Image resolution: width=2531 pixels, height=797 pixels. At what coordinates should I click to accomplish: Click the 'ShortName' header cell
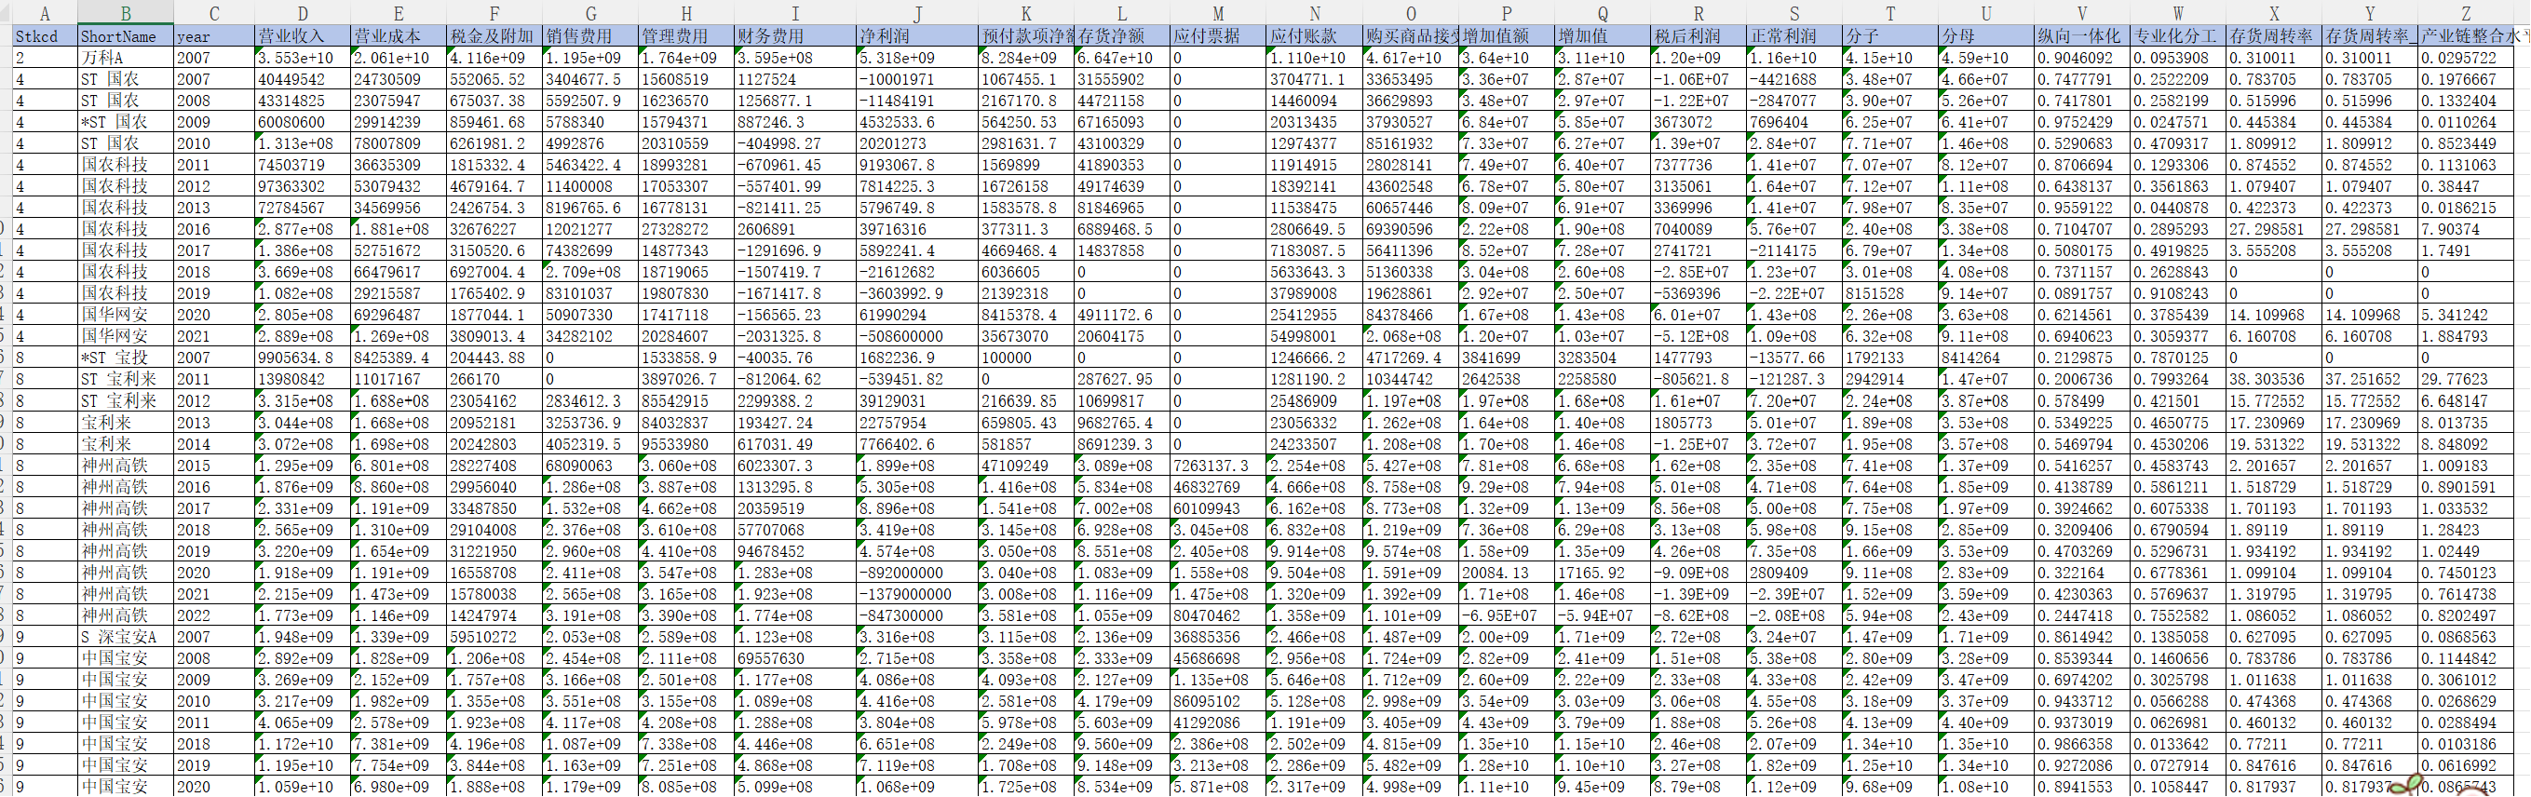click(x=126, y=36)
